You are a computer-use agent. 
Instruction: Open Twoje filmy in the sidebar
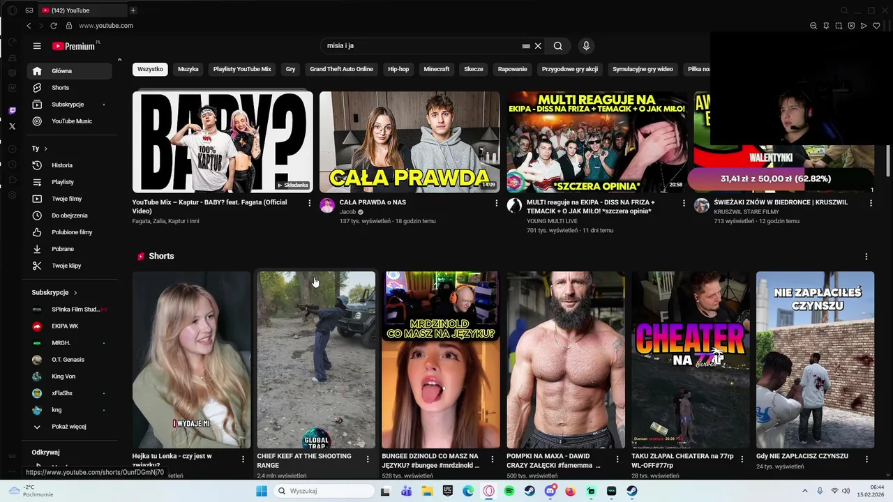(x=69, y=199)
